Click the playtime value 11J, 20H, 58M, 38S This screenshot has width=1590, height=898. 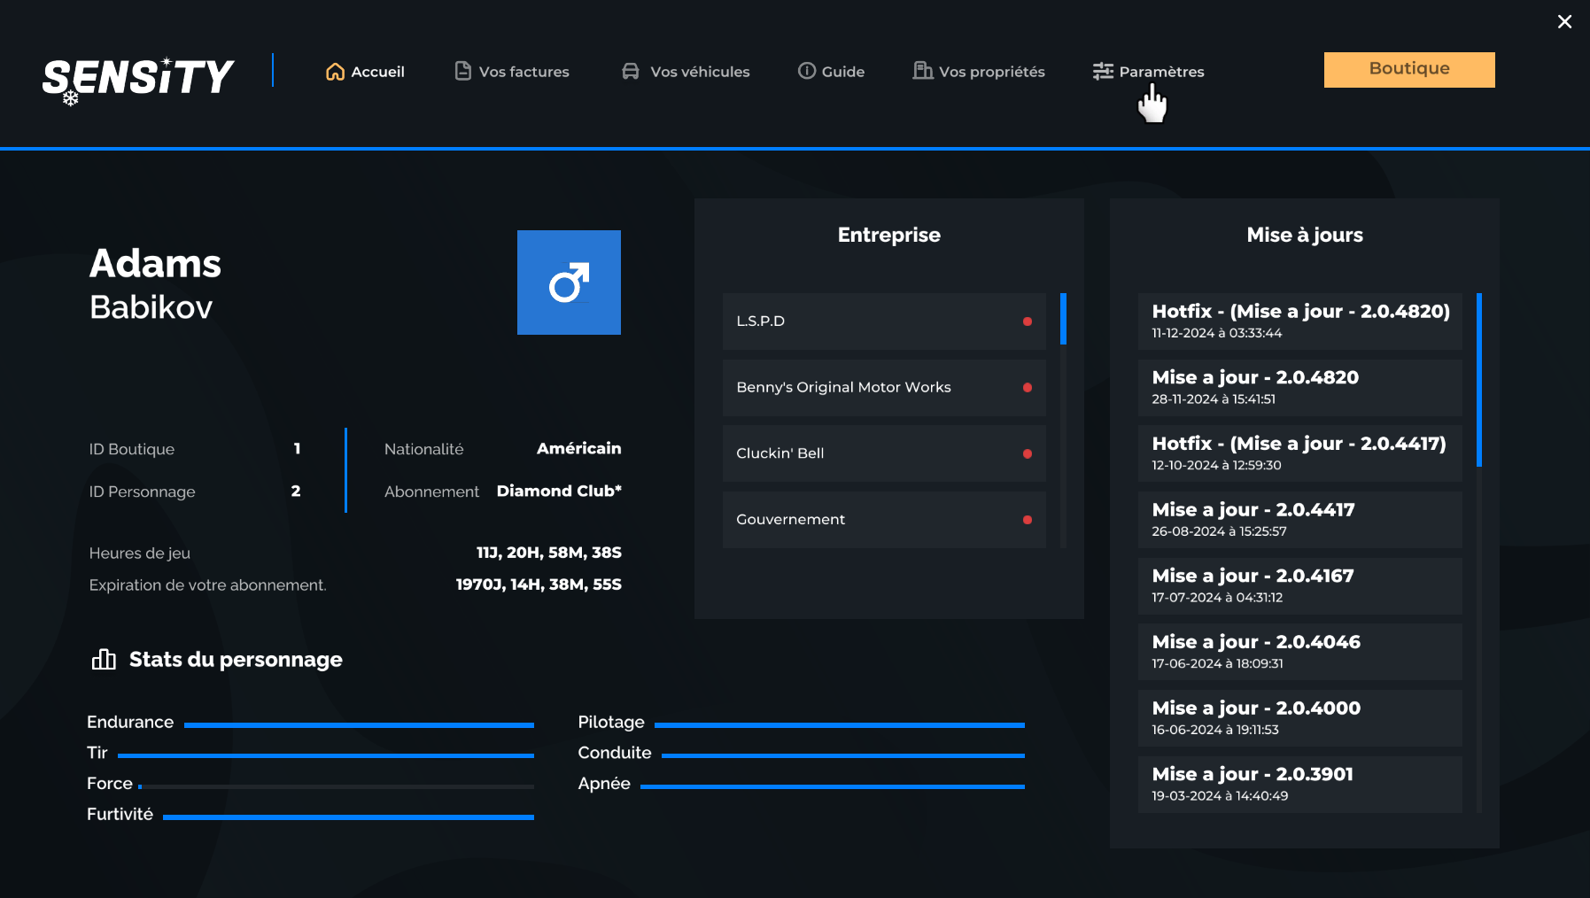point(549,553)
